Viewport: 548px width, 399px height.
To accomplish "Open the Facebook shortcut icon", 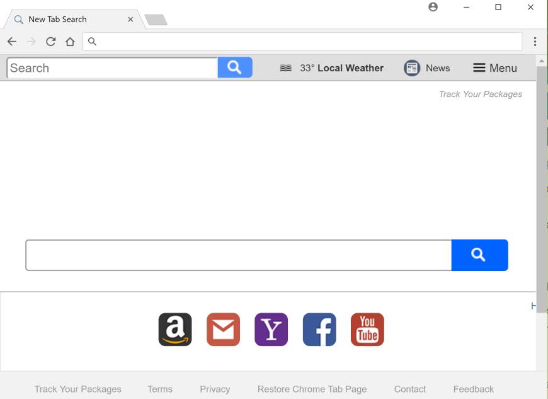I will click(x=319, y=330).
